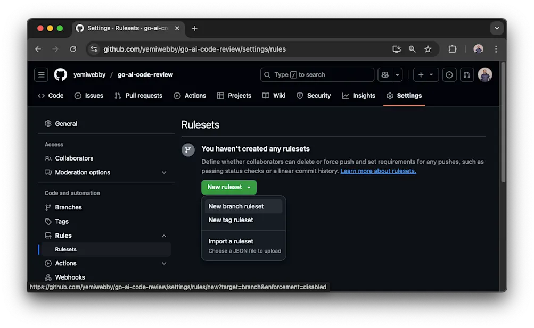Viewport: 534px width, 328px height.
Task: Expand the Actions section in the sidebar
Action: [164, 263]
